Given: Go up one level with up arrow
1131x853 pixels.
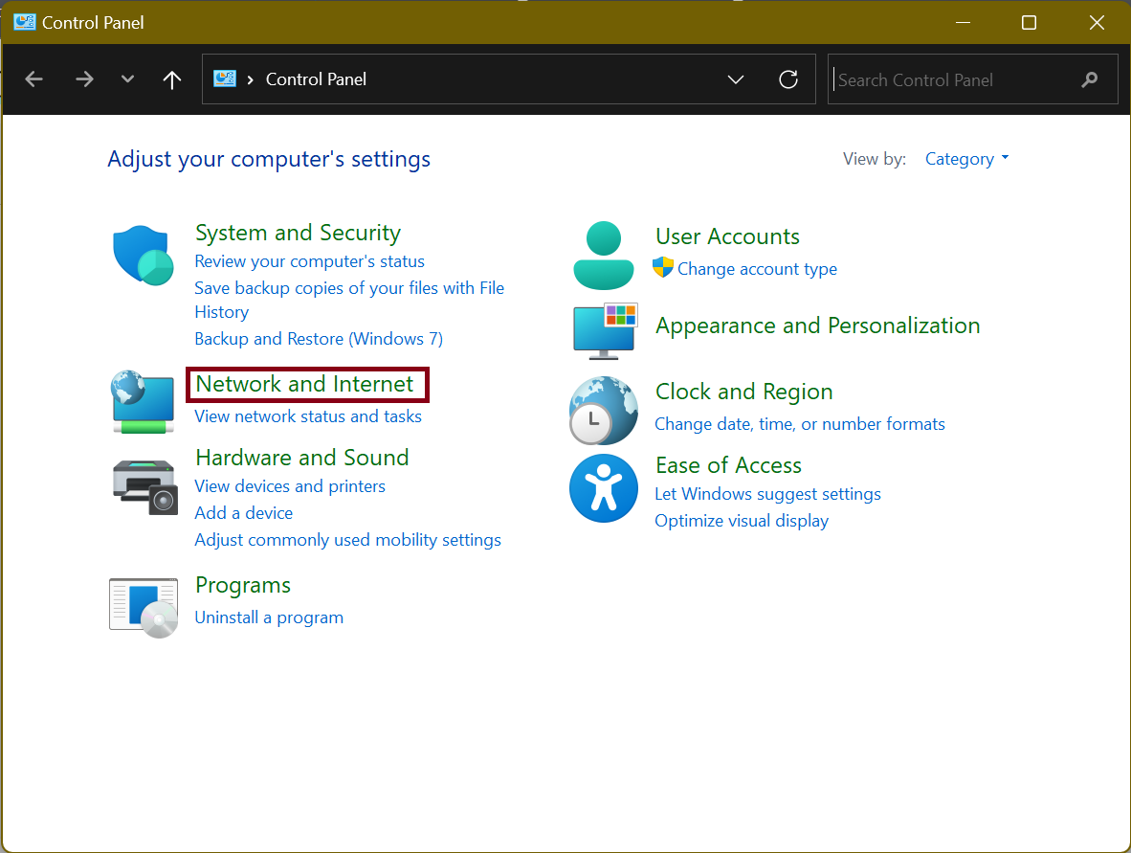Looking at the screenshot, I should tap(172, 79).
